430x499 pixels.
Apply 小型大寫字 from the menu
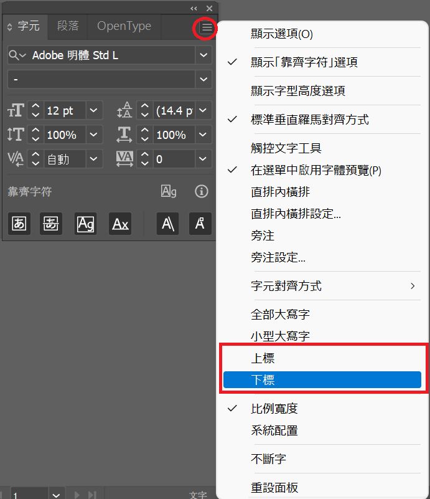pyautogui.click(x=322, y=336)
